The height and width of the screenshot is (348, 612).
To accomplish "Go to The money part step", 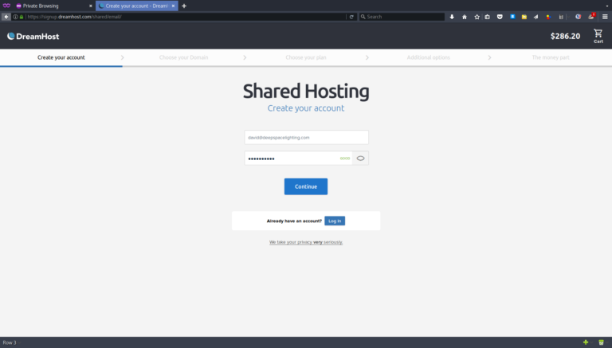I will tap(551, 57).
